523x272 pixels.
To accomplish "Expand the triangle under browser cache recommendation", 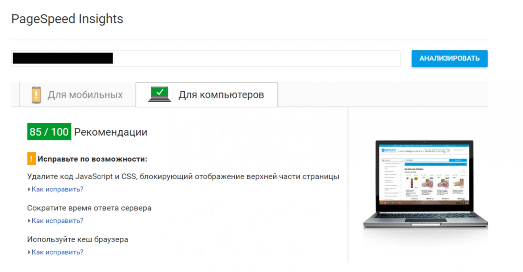I will (x=29, y=252).
